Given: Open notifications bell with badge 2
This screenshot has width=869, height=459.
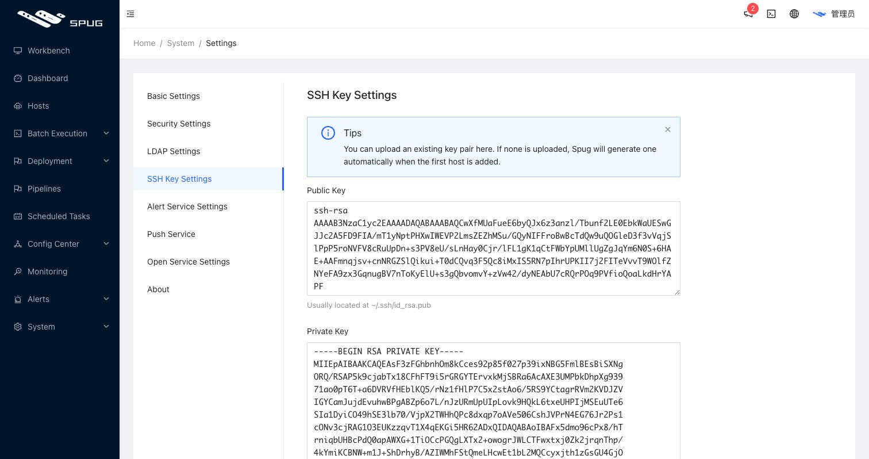Looking at the screenshot, I should [x=748, y=14].
